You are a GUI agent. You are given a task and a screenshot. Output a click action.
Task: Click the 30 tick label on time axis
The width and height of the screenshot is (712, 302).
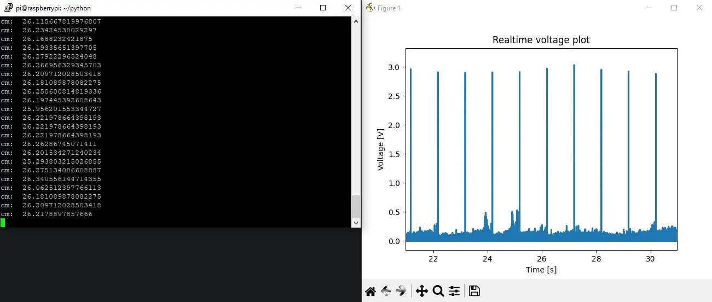tap(650, 258)
